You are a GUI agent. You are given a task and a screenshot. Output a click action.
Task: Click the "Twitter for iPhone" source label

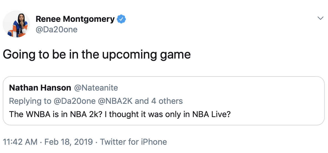coord(133,142)
